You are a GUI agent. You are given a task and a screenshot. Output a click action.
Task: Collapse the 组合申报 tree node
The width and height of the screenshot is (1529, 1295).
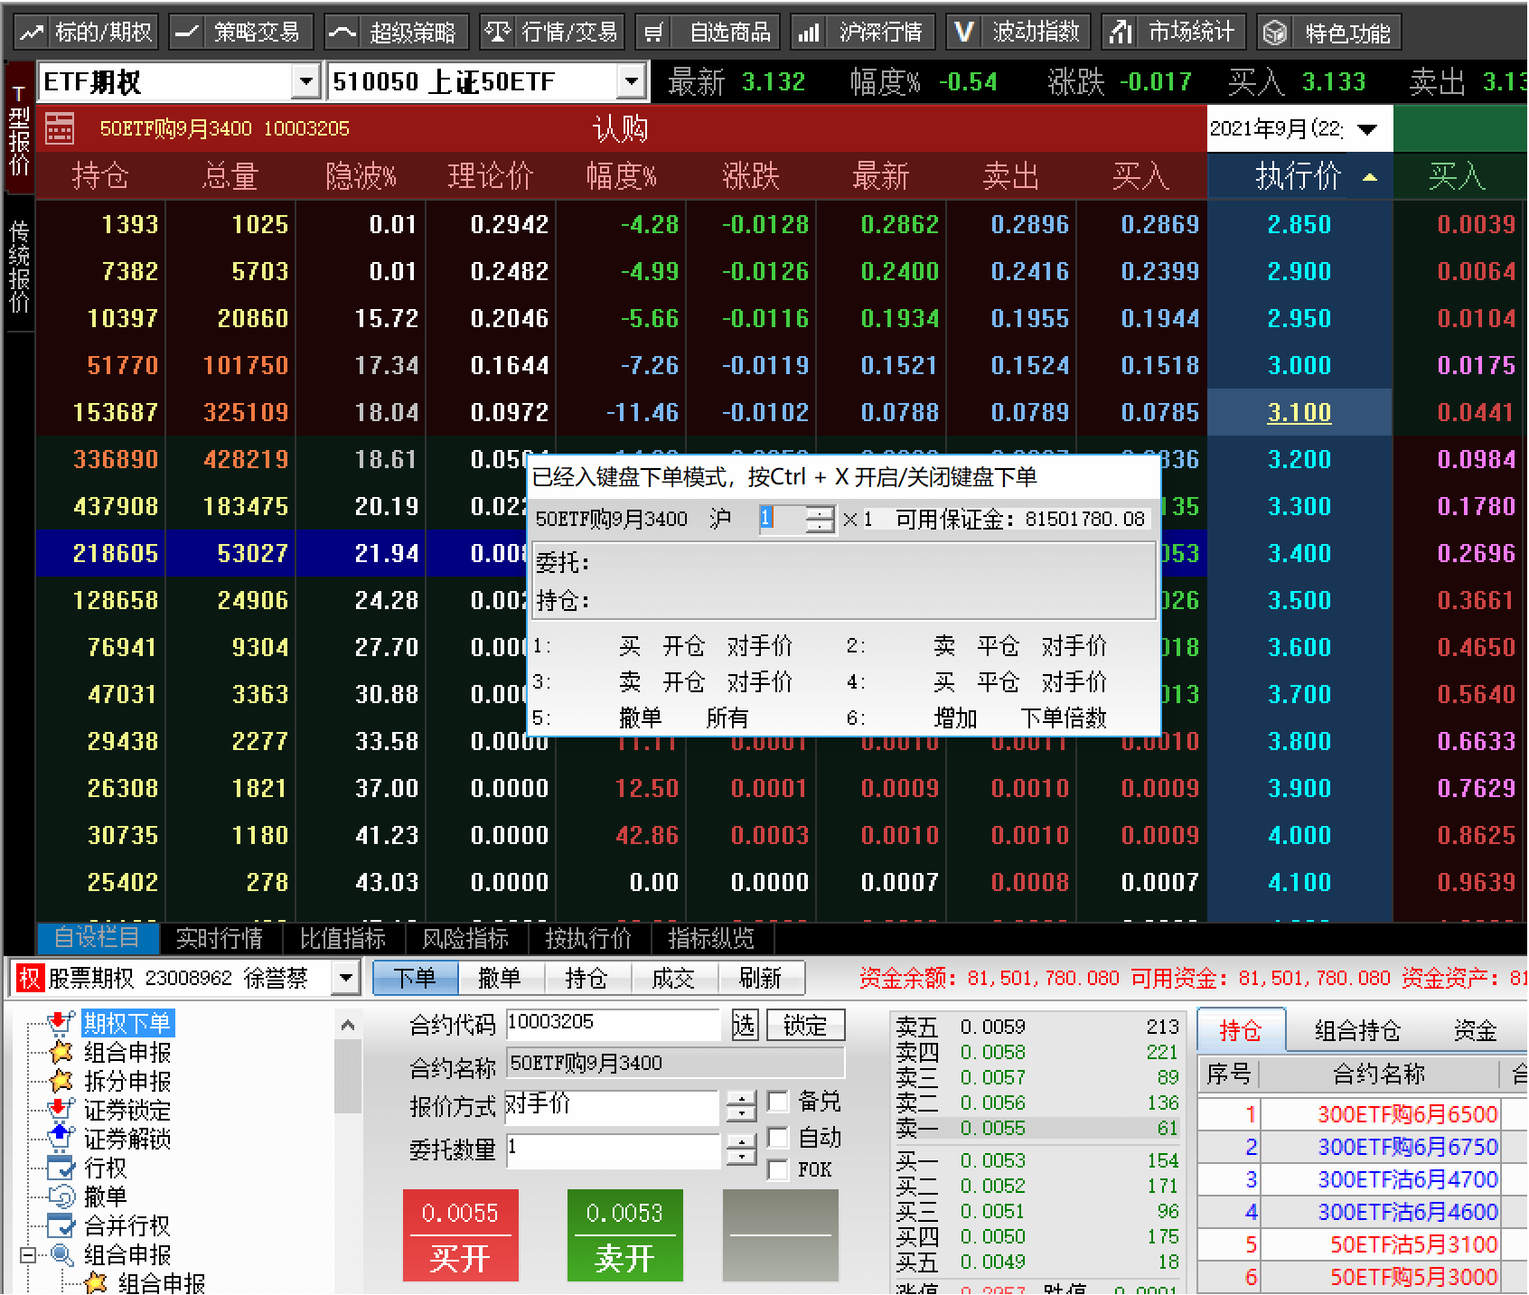coord(28,1254)
